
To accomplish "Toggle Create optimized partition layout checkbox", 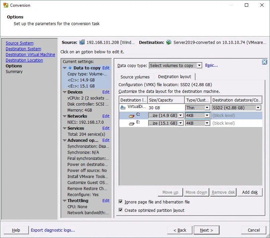I will (121, 211).
